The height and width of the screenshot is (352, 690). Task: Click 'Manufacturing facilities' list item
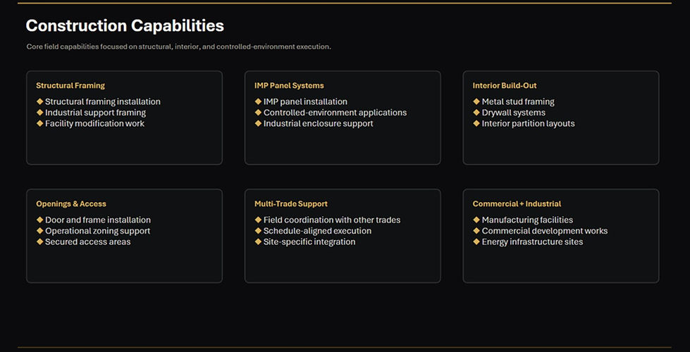pos(527,220)
